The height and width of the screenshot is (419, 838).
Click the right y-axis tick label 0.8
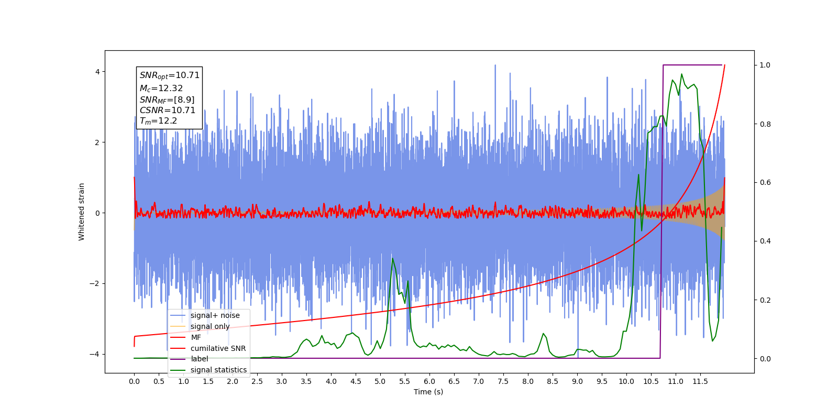coord(765,124)
